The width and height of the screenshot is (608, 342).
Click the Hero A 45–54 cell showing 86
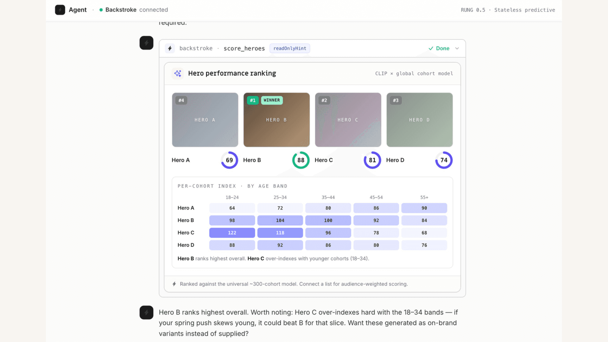376,208
